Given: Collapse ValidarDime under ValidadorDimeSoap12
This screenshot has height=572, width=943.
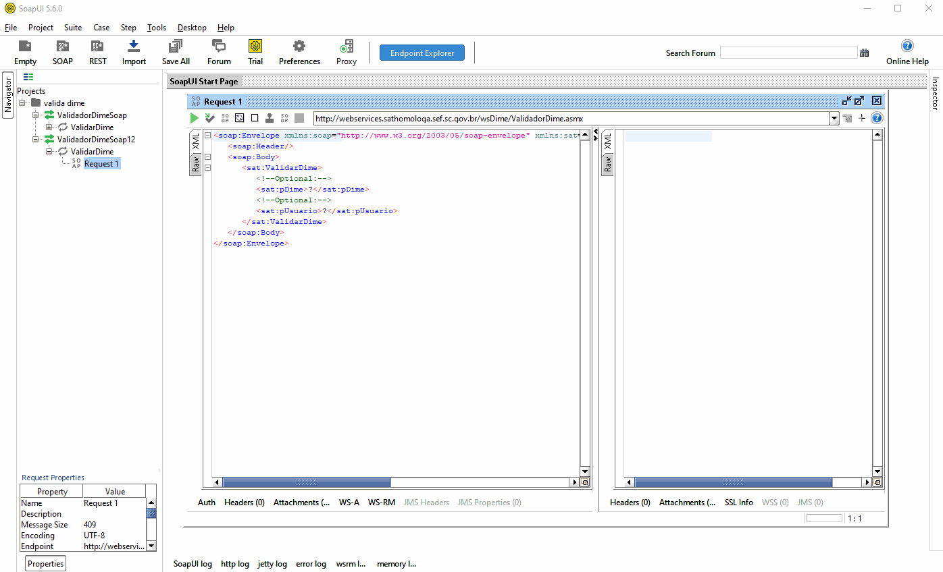Looking at the screenshot, I should (49, 152).
